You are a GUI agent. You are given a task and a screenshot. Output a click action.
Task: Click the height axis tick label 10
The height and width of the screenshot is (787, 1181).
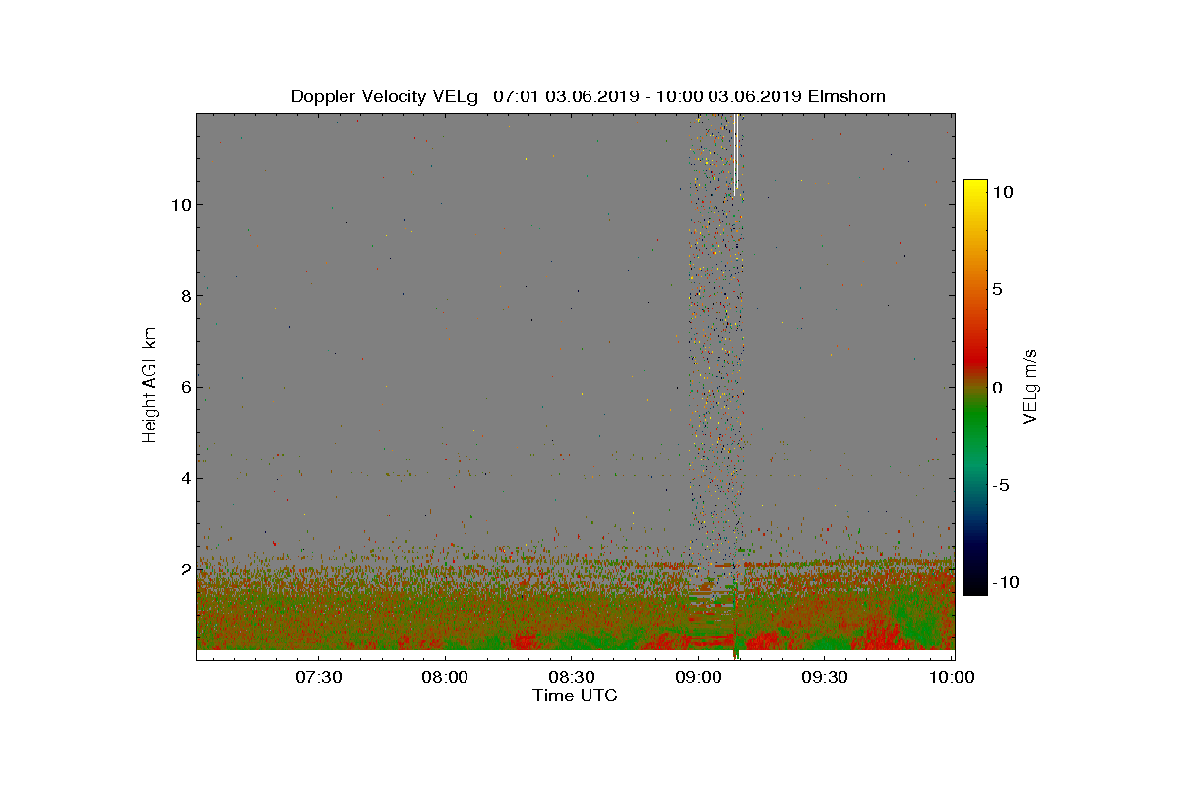point(179,204)
